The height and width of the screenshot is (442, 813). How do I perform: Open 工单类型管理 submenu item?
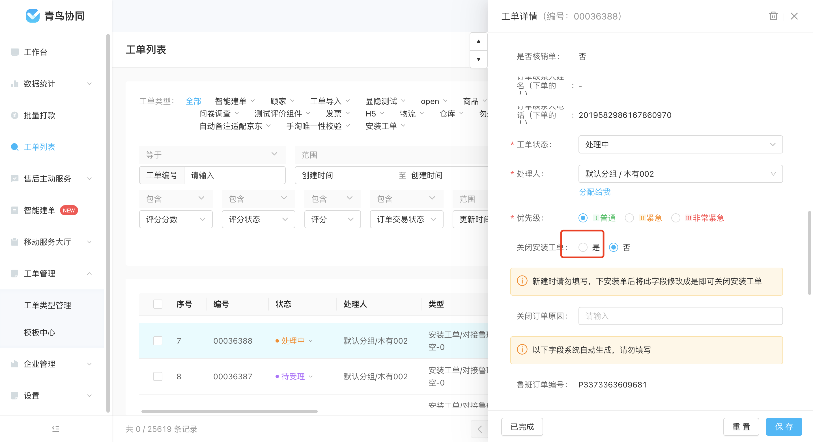tap(48, 305)
